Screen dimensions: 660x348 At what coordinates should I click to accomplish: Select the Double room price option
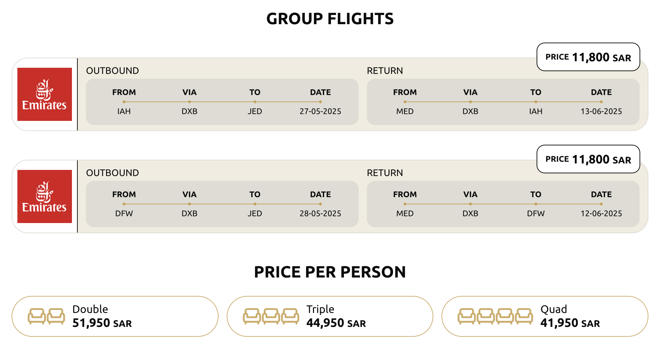click(x=115, y=316)
